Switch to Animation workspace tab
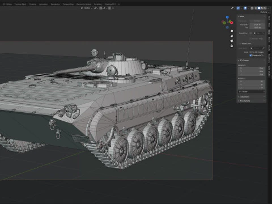The height and width of the screenshot is (204, 272). pos(44,4)
